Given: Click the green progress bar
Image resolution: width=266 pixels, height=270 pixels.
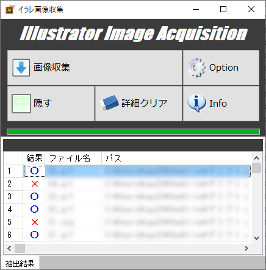Looking at the screenshot, I should (133, 132).
